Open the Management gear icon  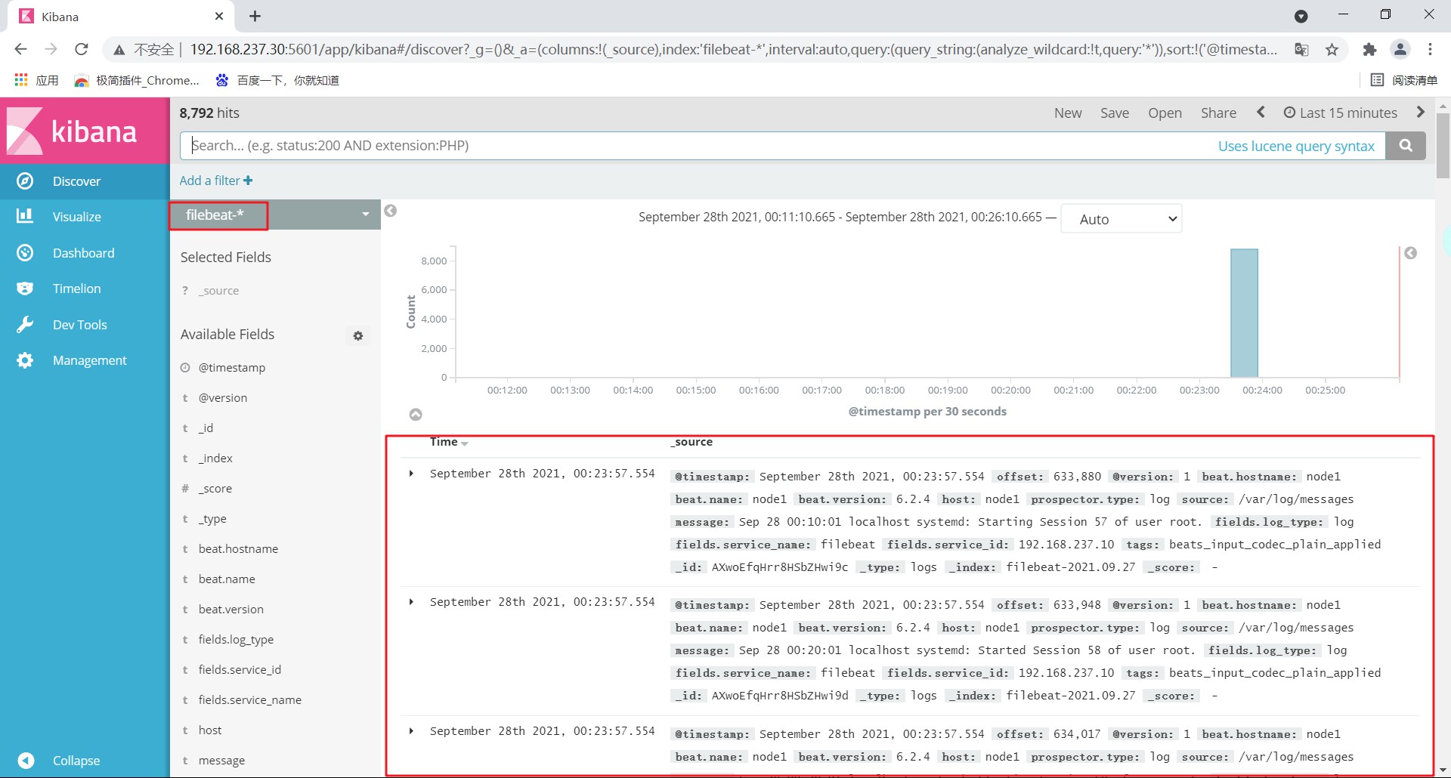[x=25, y=360]
